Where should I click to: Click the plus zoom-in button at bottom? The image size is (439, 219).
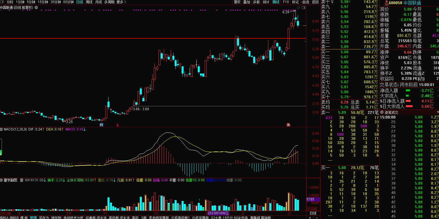click(x=310, y=218)
